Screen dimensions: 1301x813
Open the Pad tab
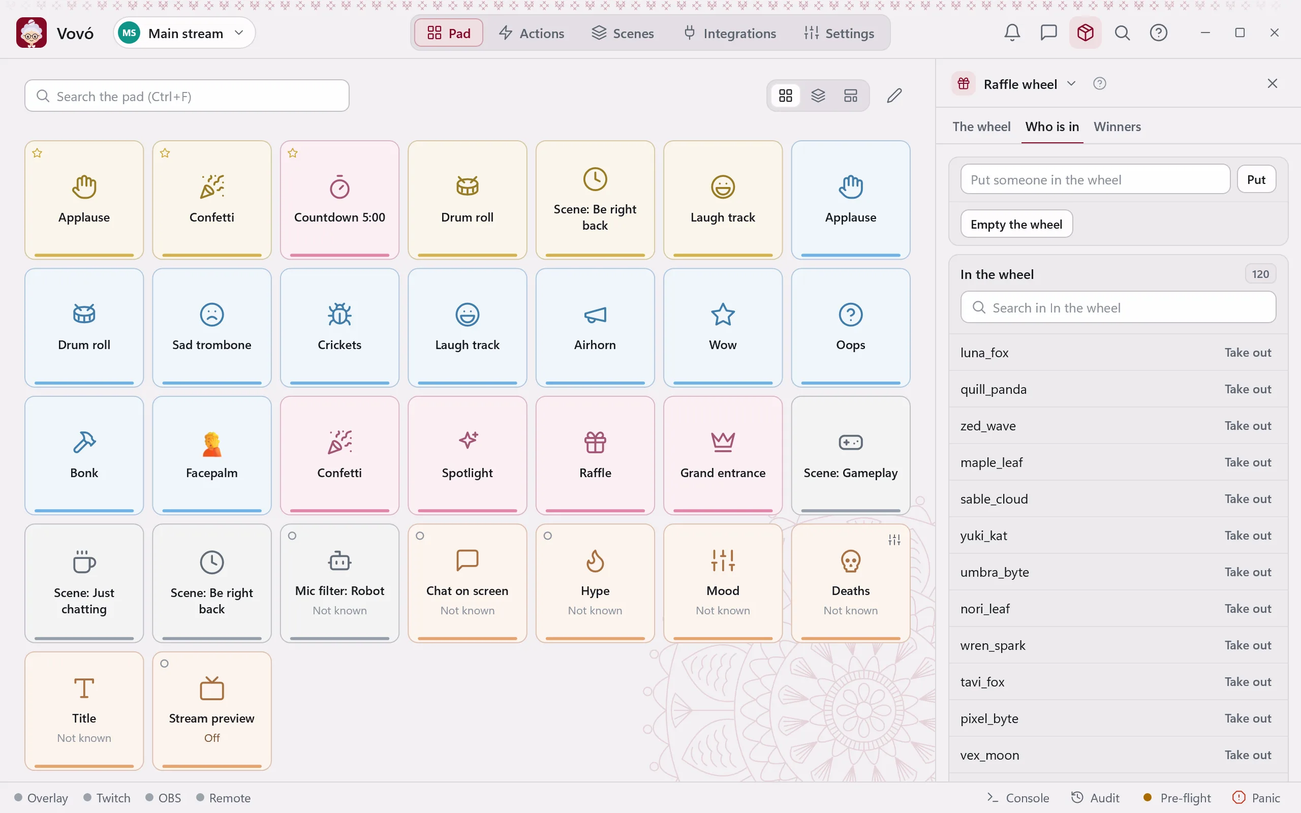click(448, 33)
